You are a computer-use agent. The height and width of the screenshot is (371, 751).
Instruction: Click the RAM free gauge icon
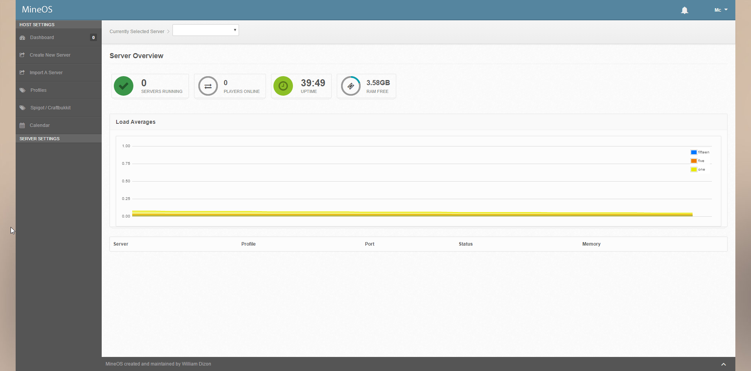(x=350, y=86)
